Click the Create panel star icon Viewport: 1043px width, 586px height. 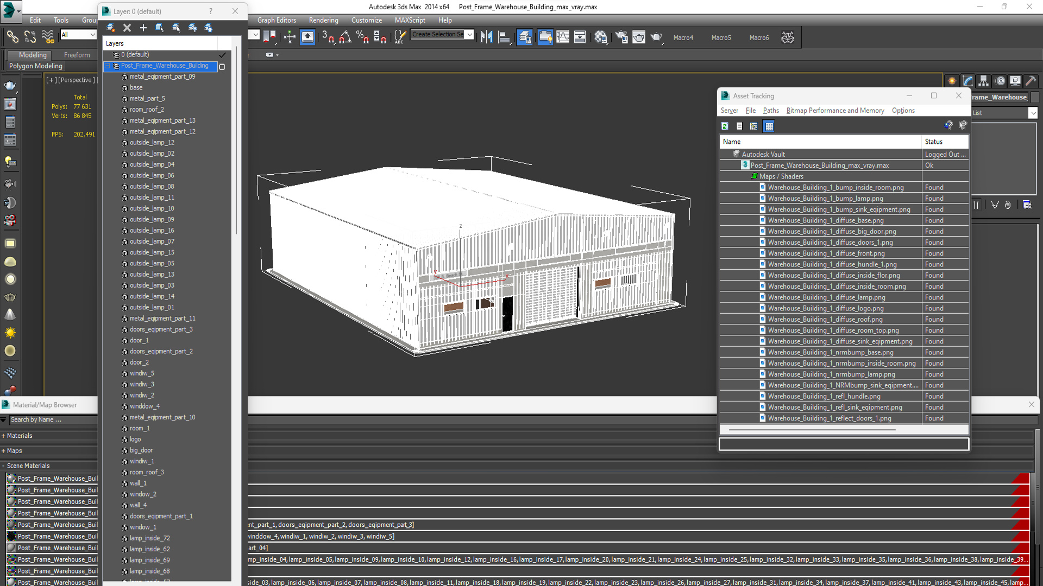[952, 81]
